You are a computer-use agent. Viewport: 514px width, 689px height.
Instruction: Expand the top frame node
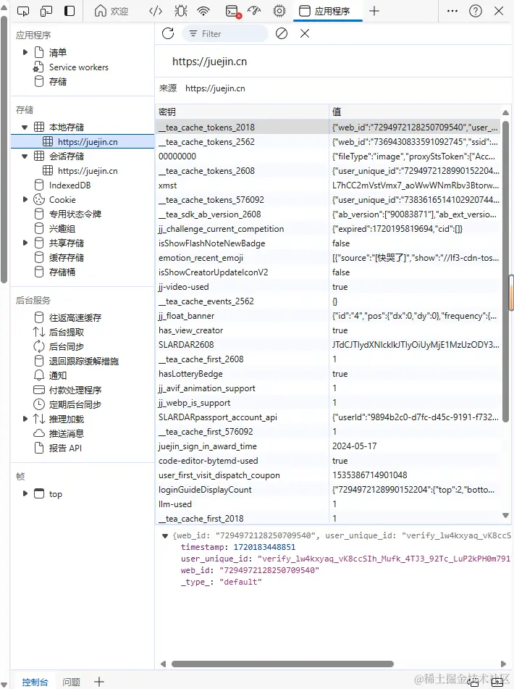25,493
